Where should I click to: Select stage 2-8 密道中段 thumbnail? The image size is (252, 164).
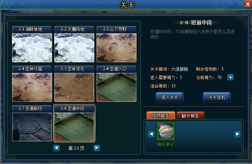[x=74, y=123]
